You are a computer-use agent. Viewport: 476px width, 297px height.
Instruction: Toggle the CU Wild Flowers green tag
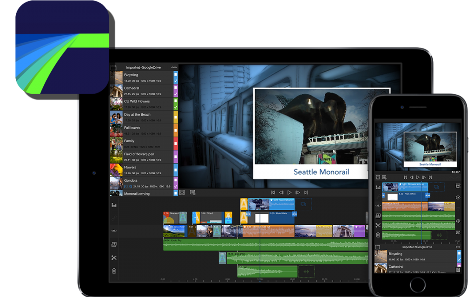(175, 104)
